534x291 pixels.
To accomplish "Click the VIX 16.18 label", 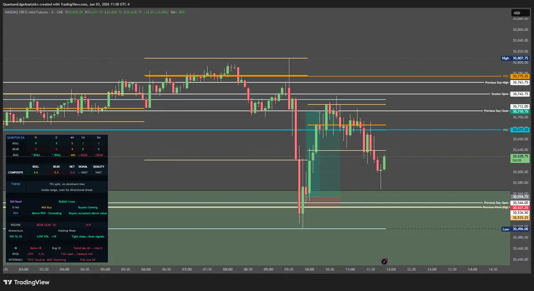I will pyautogui.click(x=16, y=237).
